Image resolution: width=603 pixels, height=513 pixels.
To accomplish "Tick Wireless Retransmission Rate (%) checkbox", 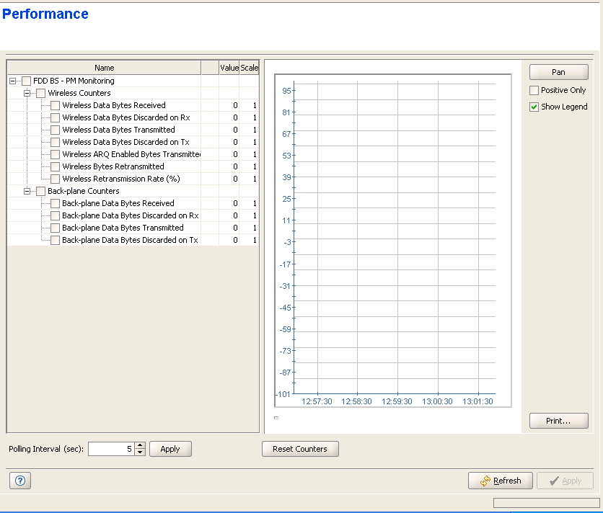I will (x=56, y=179).
